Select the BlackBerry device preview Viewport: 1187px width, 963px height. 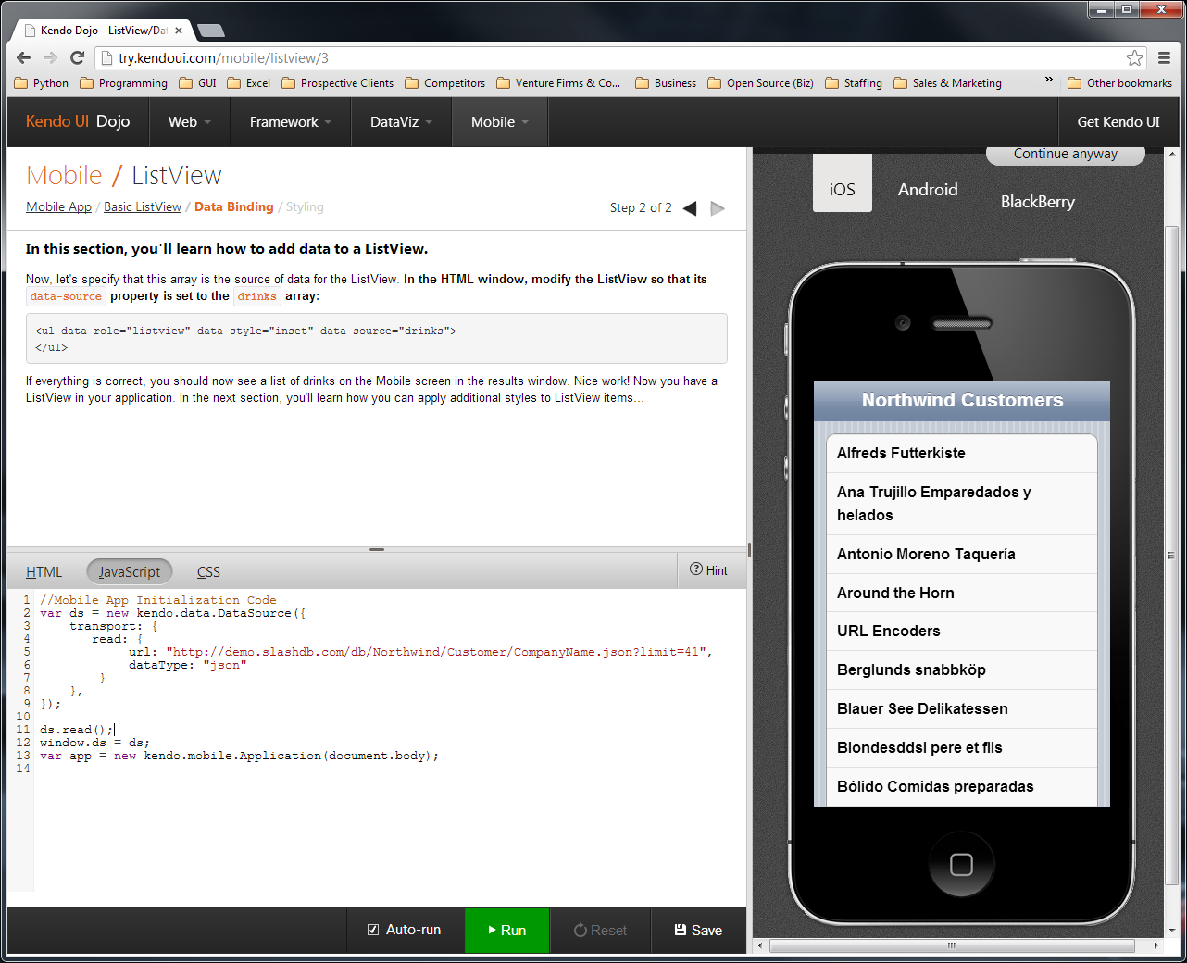(1038, 202)
